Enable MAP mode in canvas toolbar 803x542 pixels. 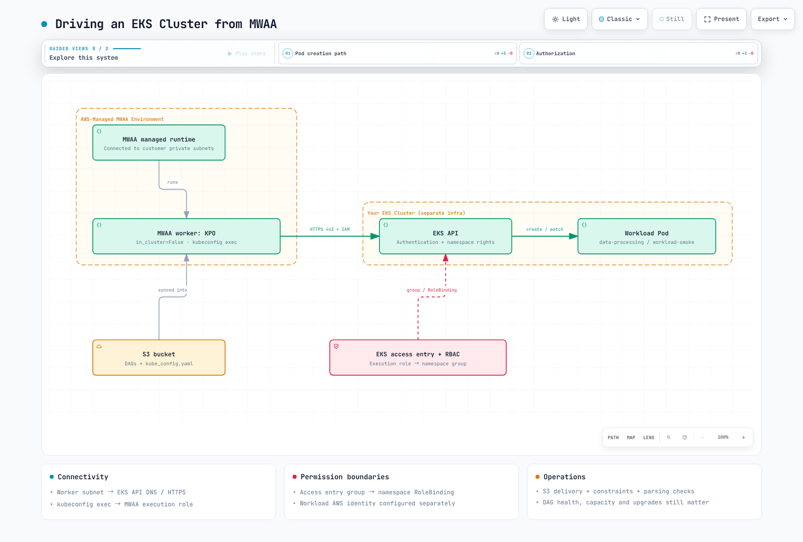click(631, 438)
